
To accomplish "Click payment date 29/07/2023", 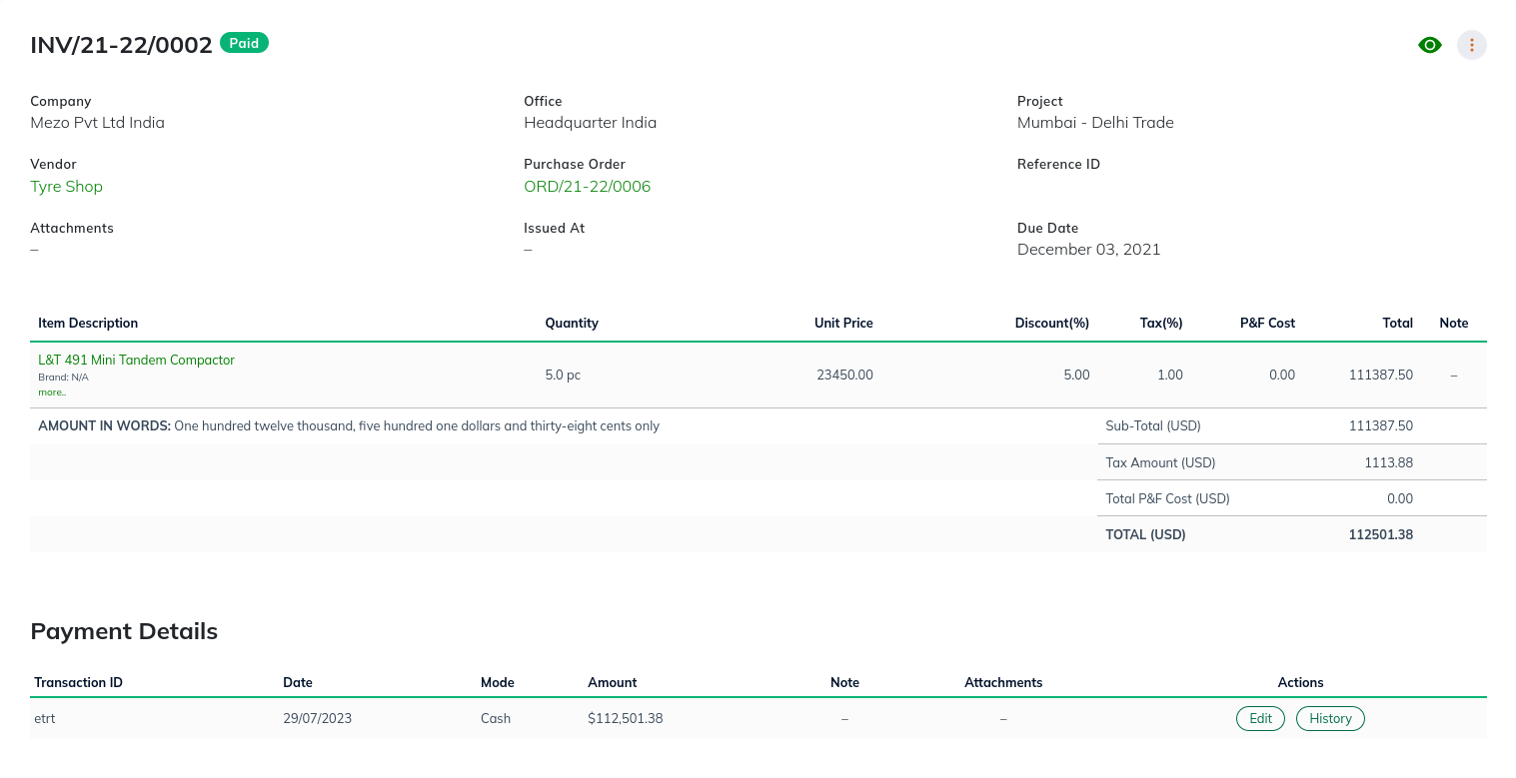I will click(317, 718).
